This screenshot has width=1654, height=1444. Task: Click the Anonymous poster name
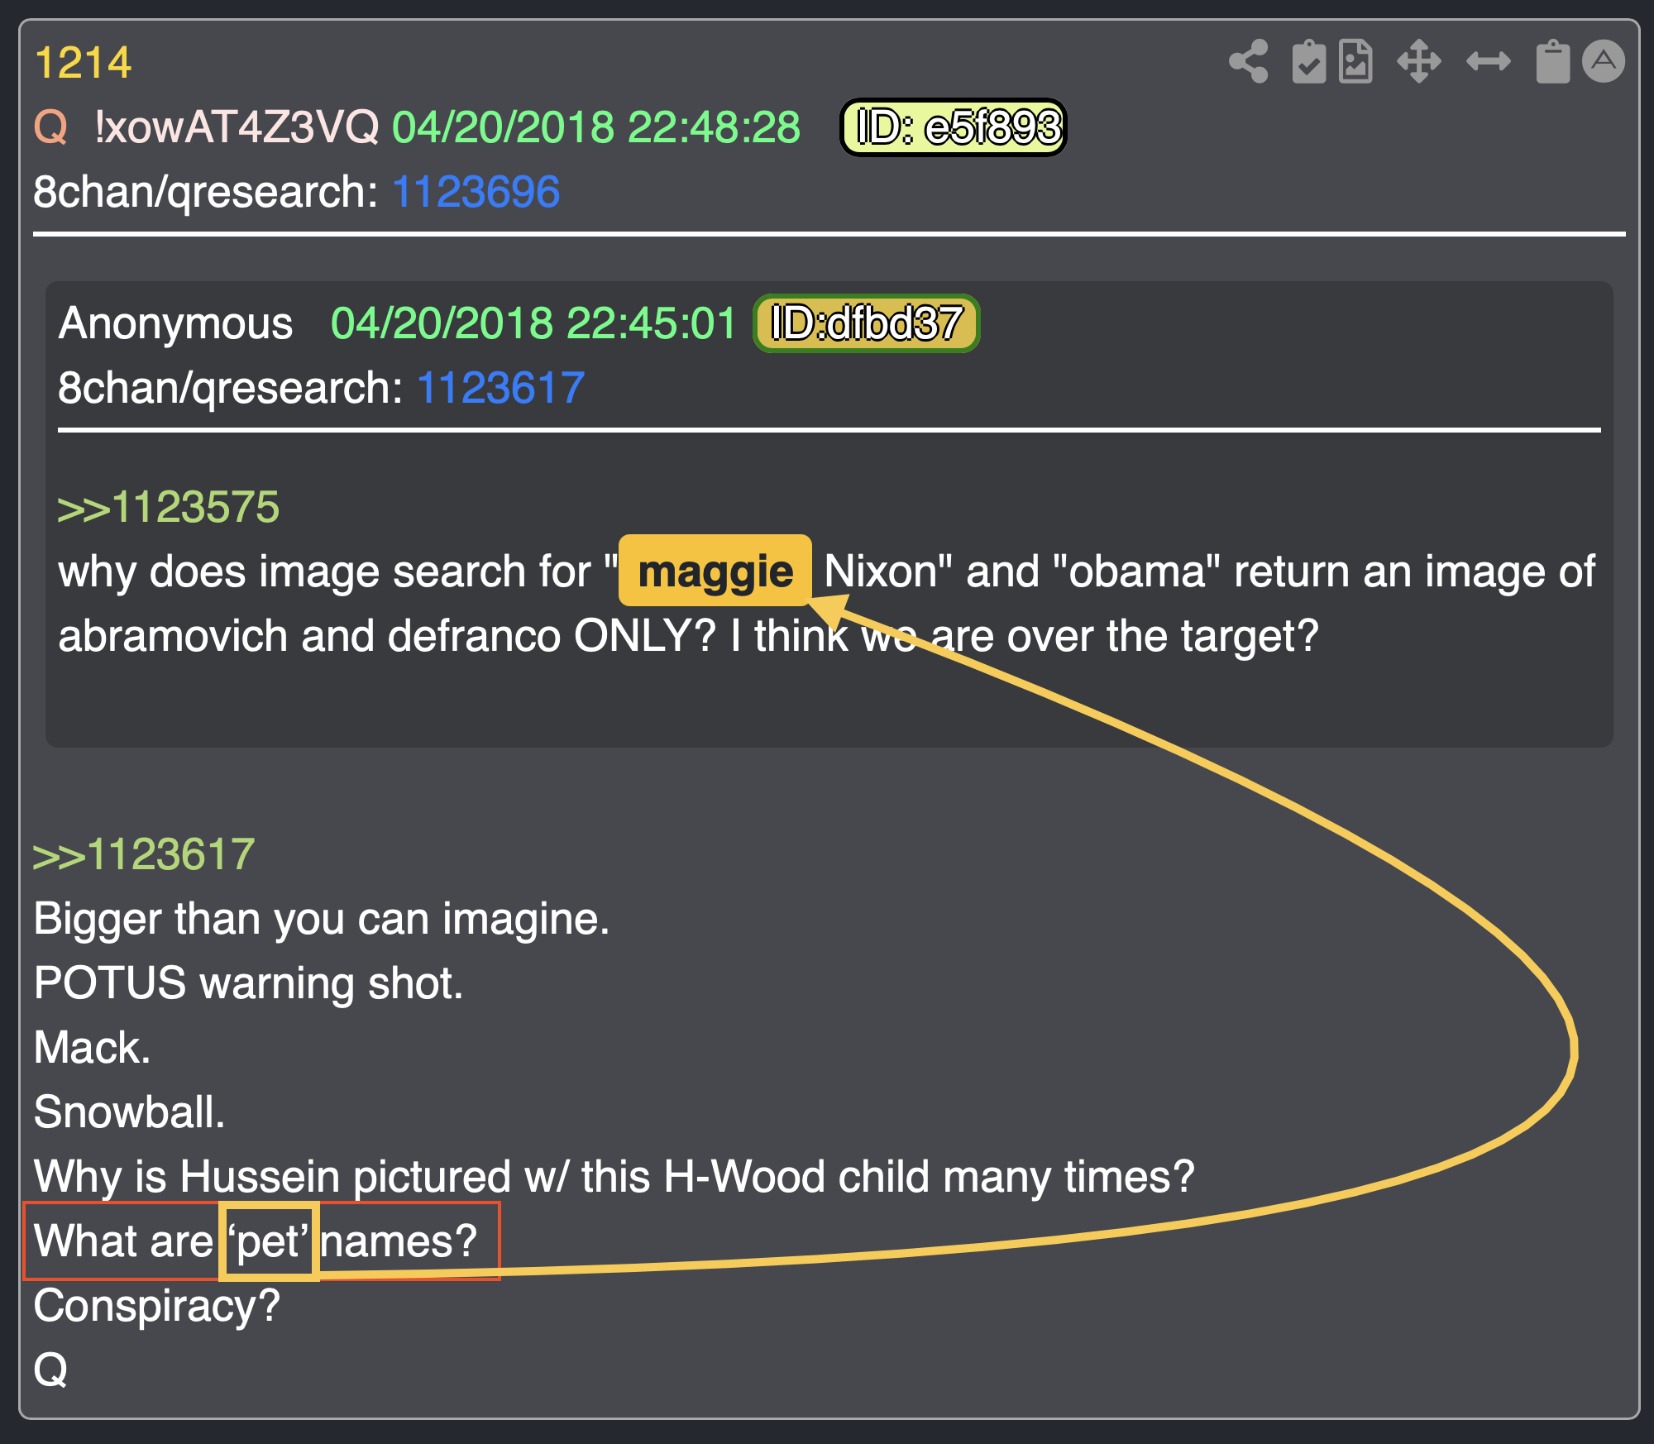point(175,323)
